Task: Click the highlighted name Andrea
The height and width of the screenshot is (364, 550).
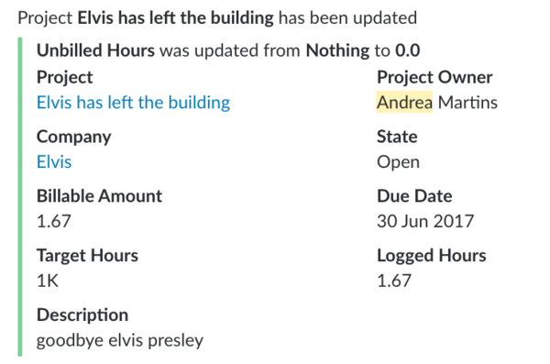Action: (x=404, y=102)
